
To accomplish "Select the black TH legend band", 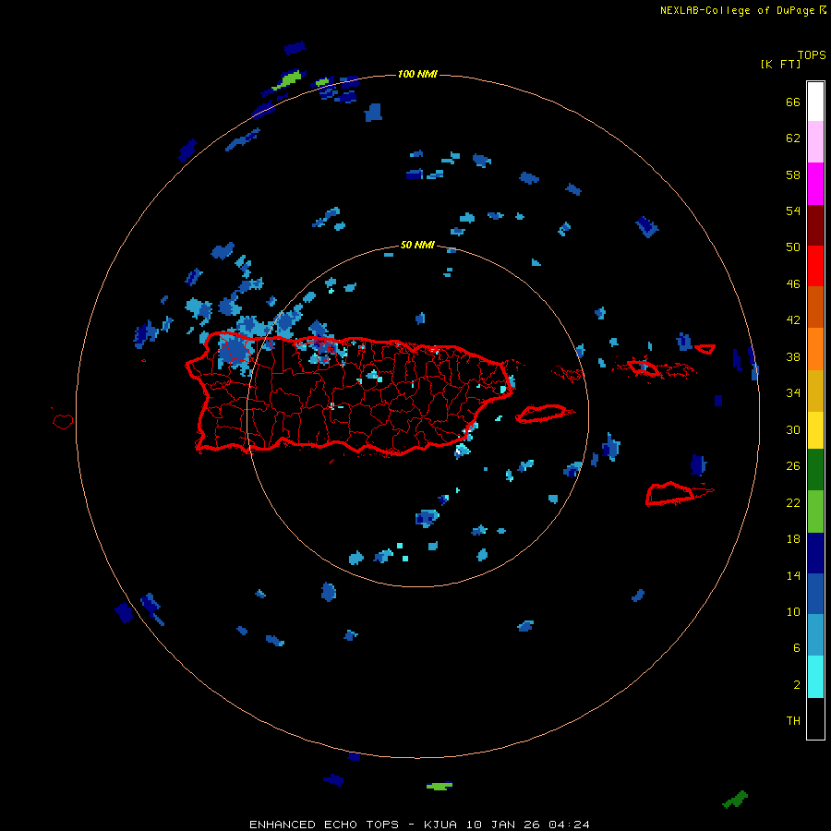I will coord(815,718).
